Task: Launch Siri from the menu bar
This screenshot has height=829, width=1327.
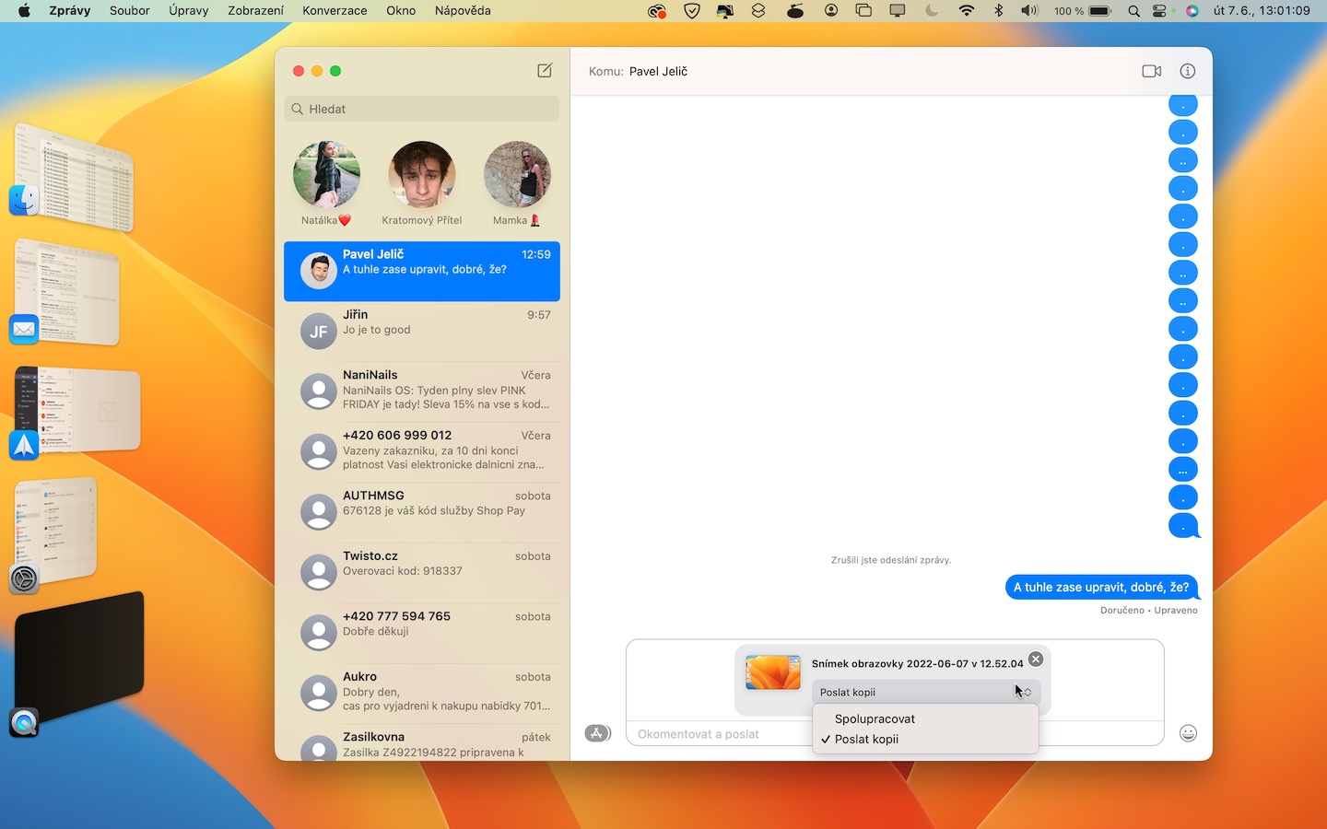Action: (1192, 11)
